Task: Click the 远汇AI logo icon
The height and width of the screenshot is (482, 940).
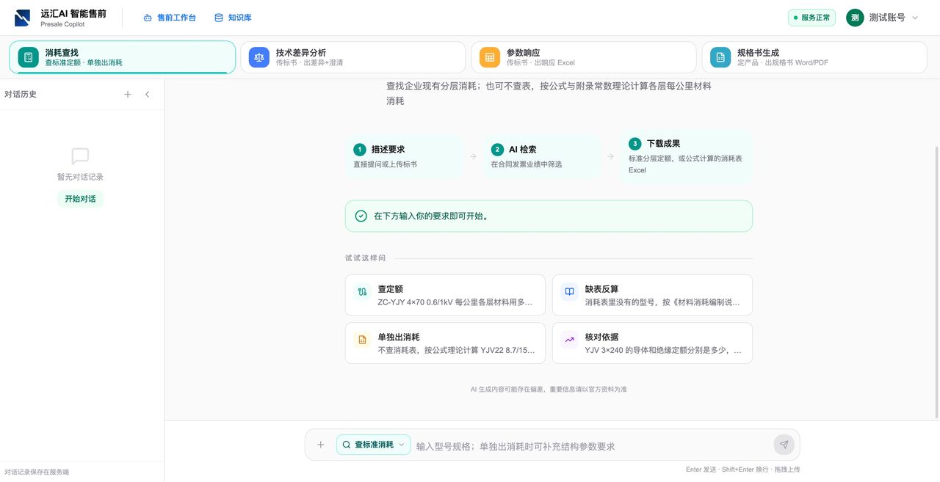Action: coord(23,18)
